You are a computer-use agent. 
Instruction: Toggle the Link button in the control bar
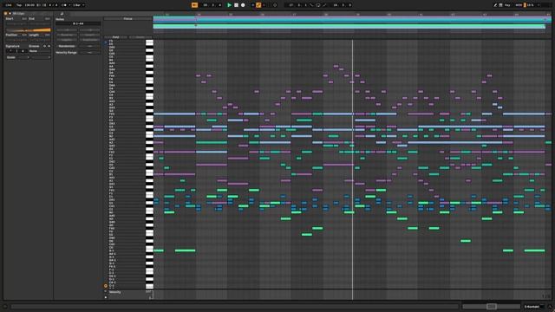click(x=8, y=5)
